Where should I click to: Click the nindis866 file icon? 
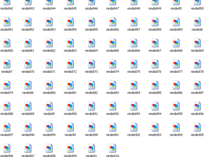click(134, 43)
